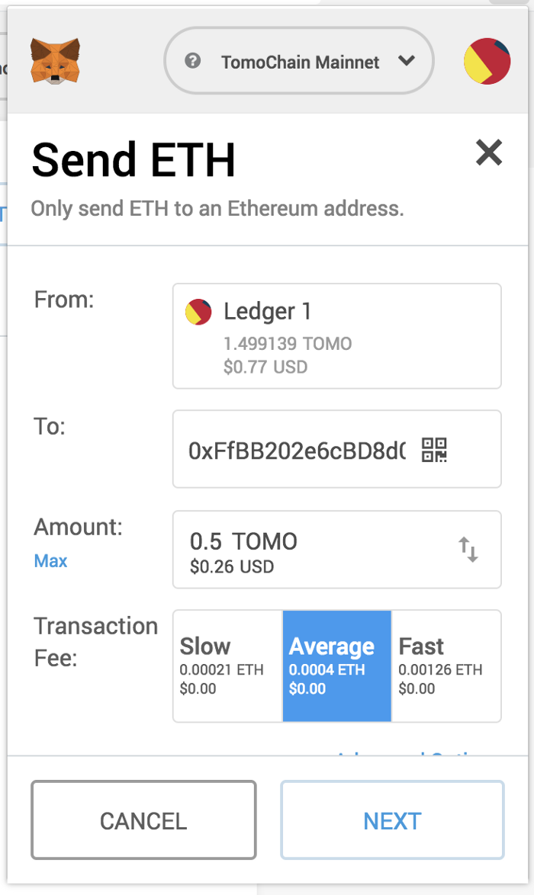This screenshot has height=895, width=534.
Task: Select the Average transaction fee option
Action: (337, 666)
